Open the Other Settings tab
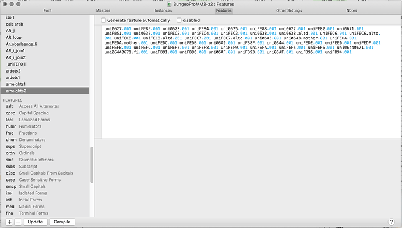 289,10
